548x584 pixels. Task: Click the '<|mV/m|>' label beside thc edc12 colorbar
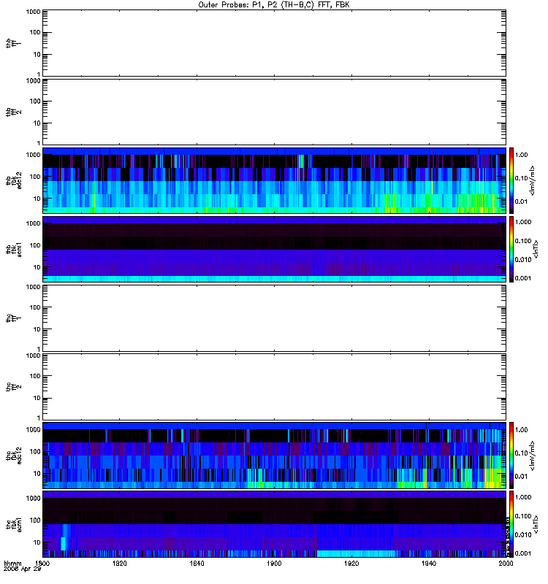[x=533, y=456]
